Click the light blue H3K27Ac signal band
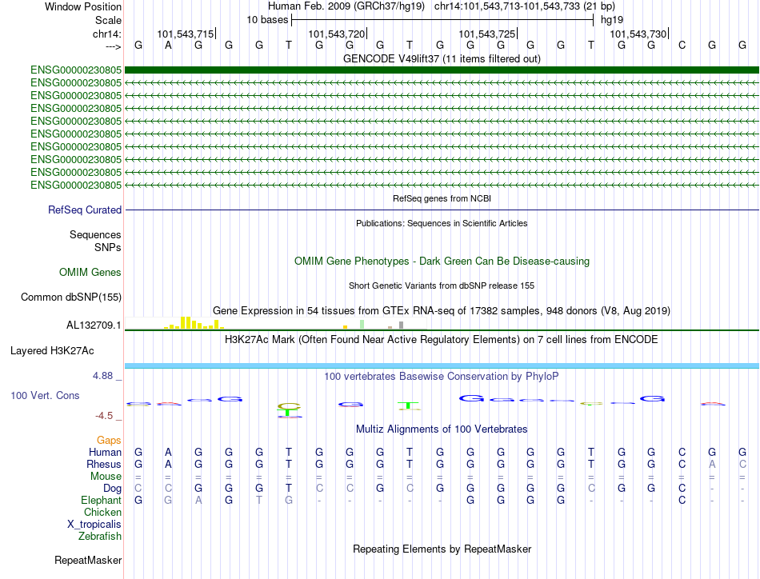Image resolution: width=760 pixels, height=579 pixels. point(442,365)
